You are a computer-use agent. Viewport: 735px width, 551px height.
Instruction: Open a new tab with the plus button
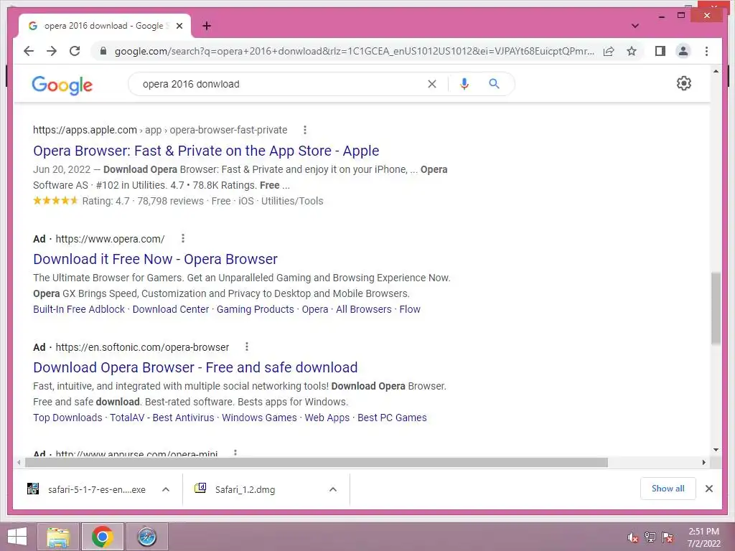207,26
